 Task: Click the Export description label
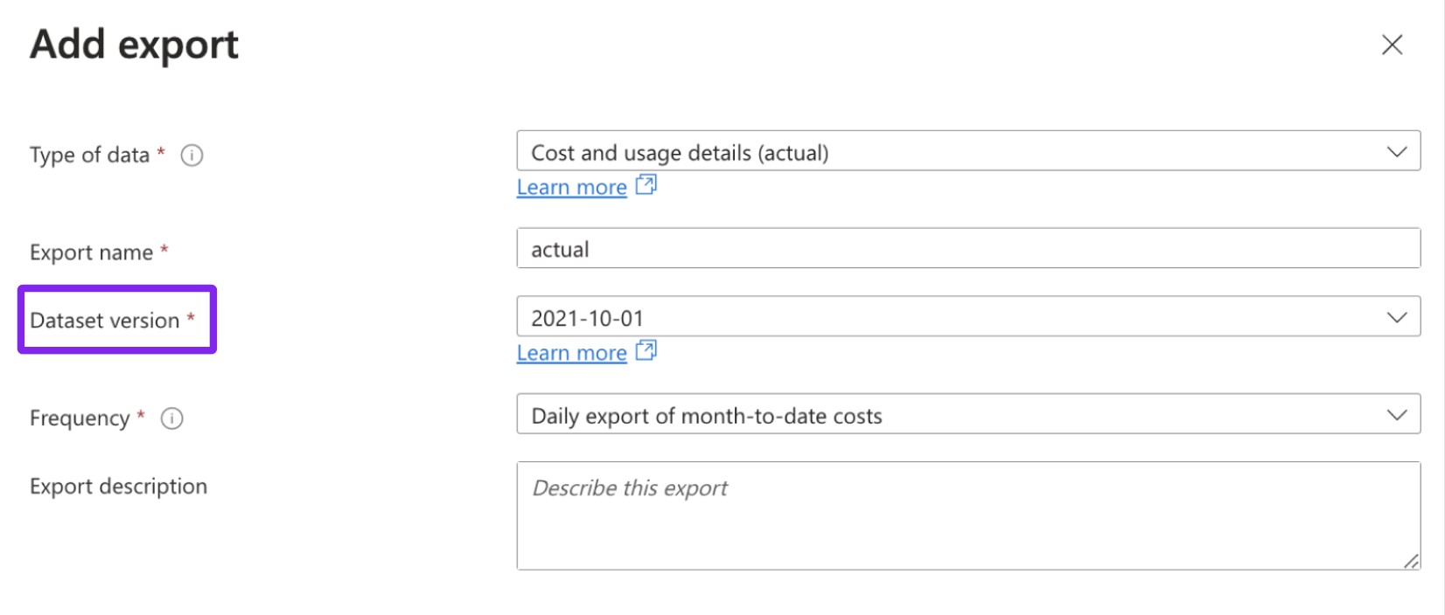[119, 487]
